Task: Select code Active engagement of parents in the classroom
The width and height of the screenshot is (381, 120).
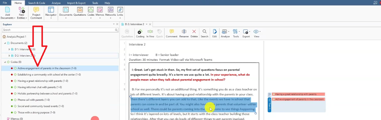Action: 47,68
